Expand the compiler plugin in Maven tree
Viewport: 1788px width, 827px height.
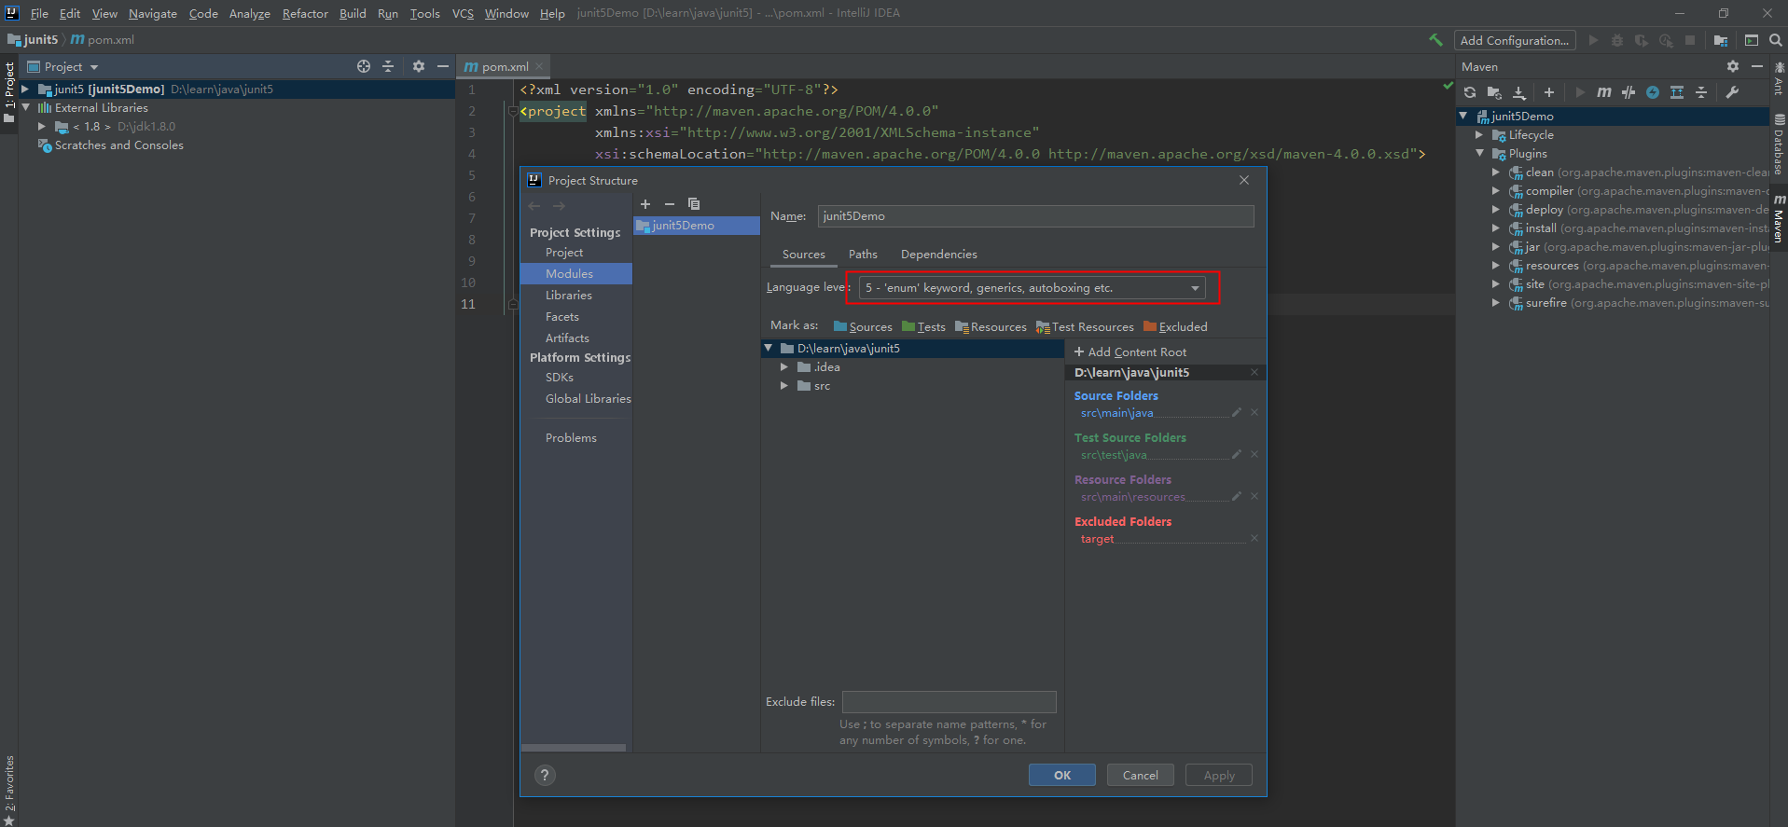point(1496,191)
